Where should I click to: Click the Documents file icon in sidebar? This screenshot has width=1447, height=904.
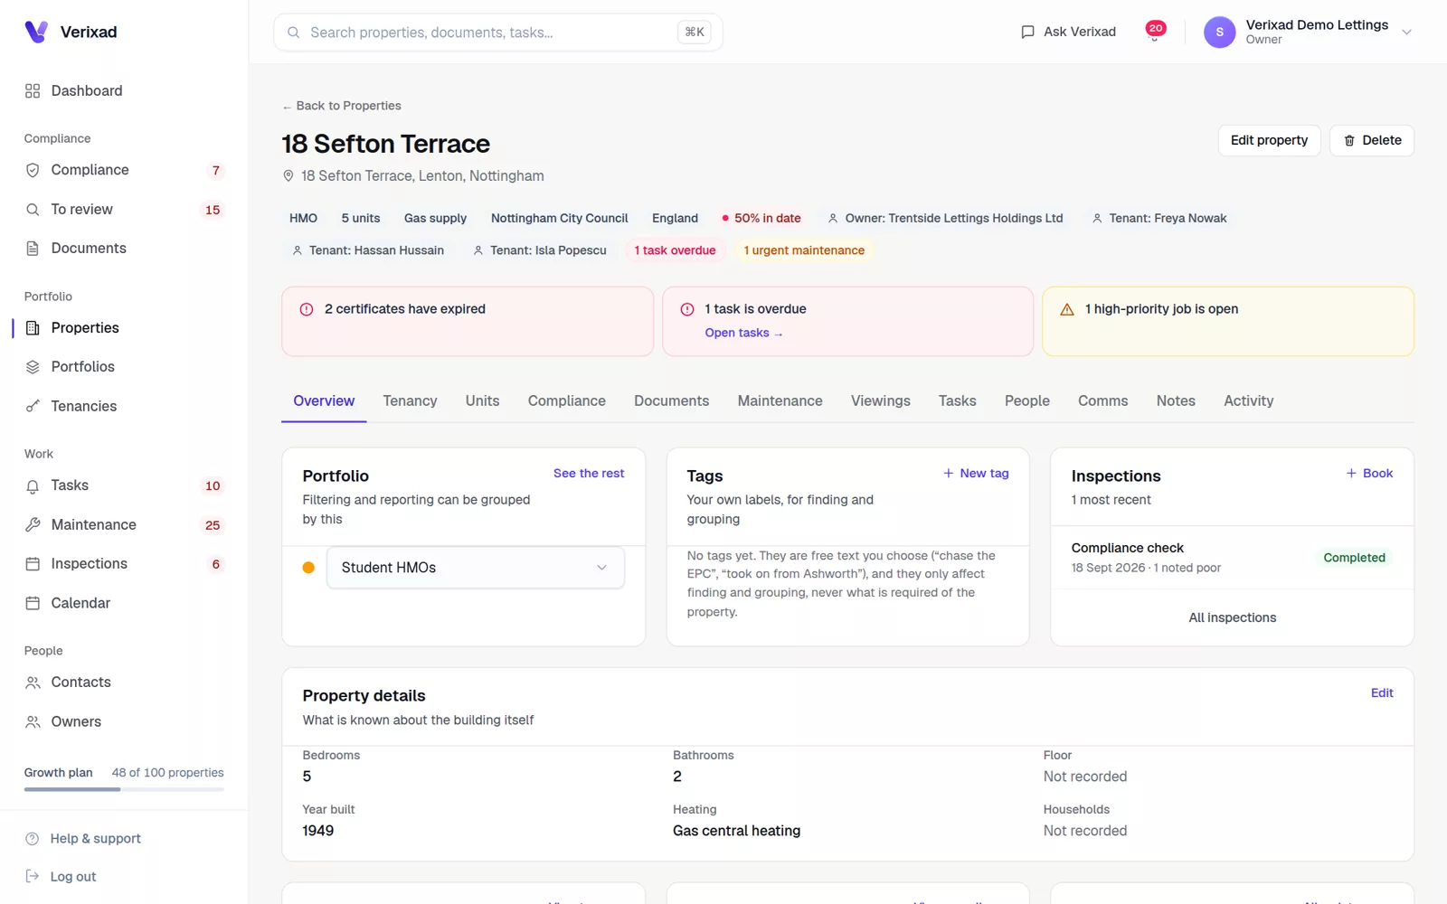click(x=33, y=249)
